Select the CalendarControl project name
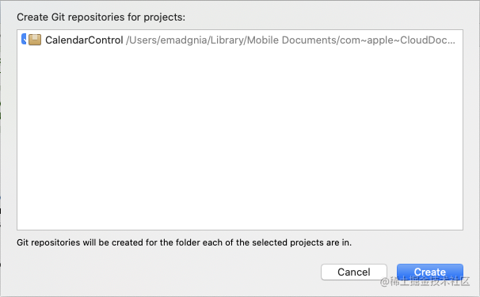Viewport: 480px width, 297px height. 84,40
